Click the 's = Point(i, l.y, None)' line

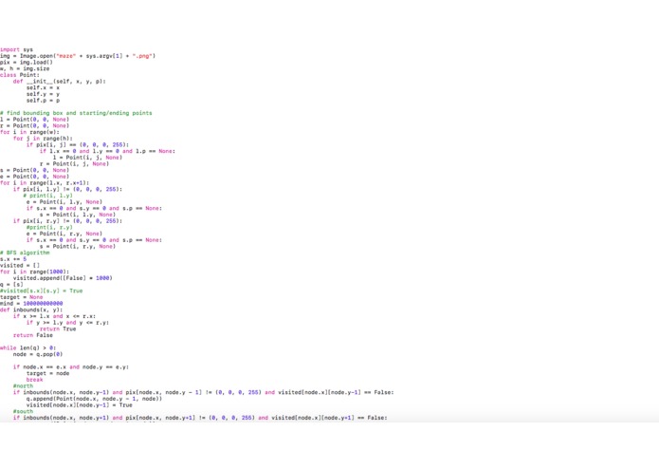(x=78, y=215)
